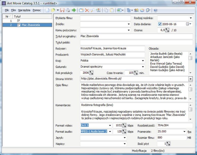
Task: Click the magnifier find icon in toolbar
Action: coord(93,10)
